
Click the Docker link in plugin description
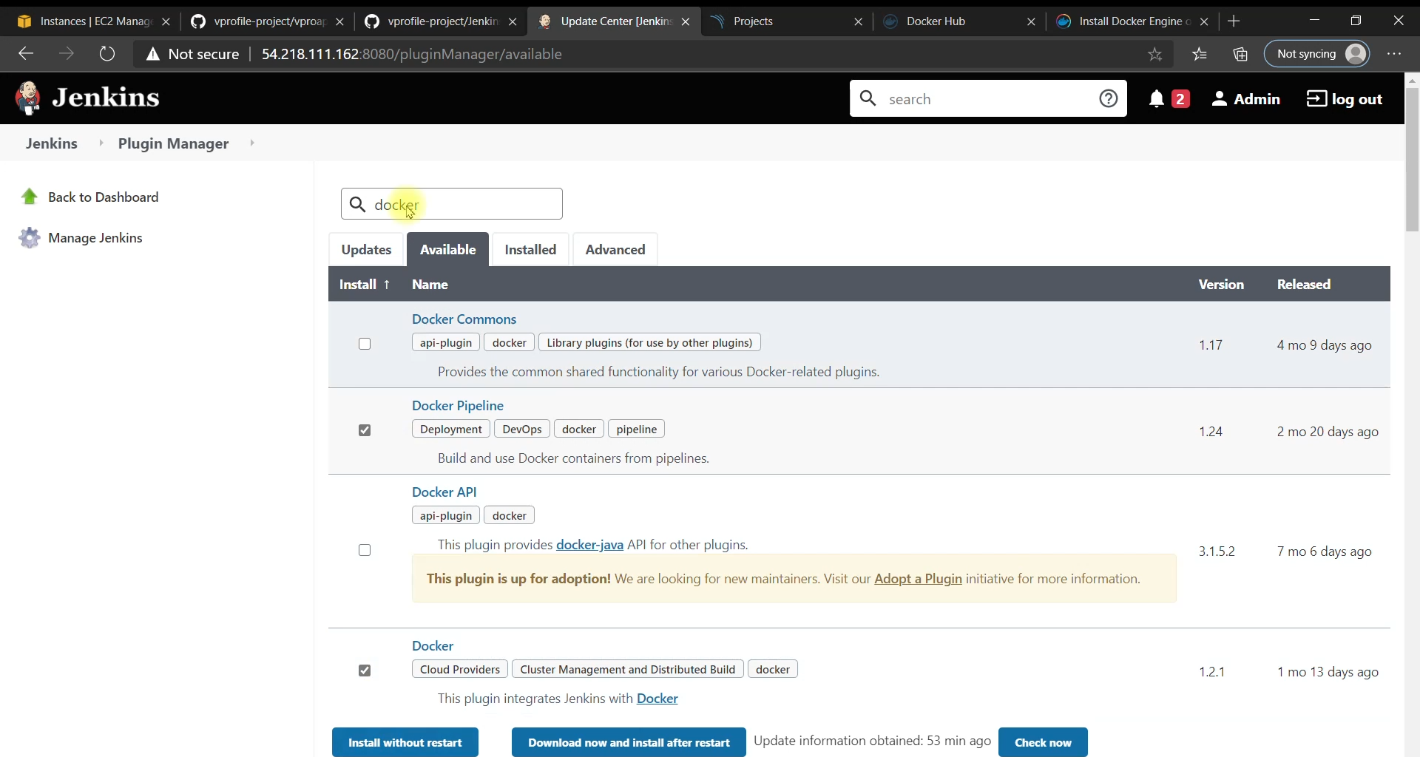657,699
